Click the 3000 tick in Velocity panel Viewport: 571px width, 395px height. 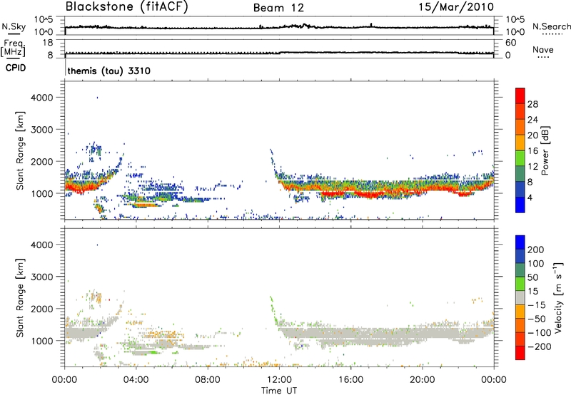click(x=41, y=277)
